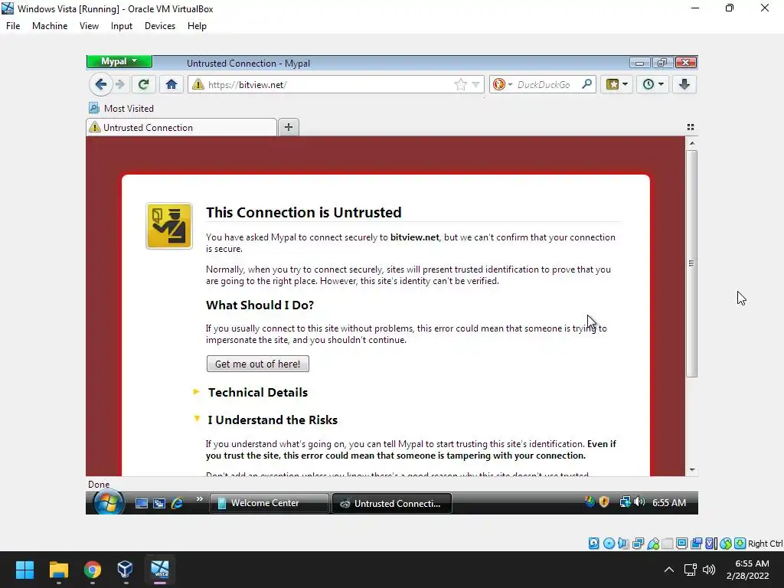Launch Internet Explorer from quick launch
This screenshot has width=784, height=588.
pyautogui.click(x=177, y=503)
